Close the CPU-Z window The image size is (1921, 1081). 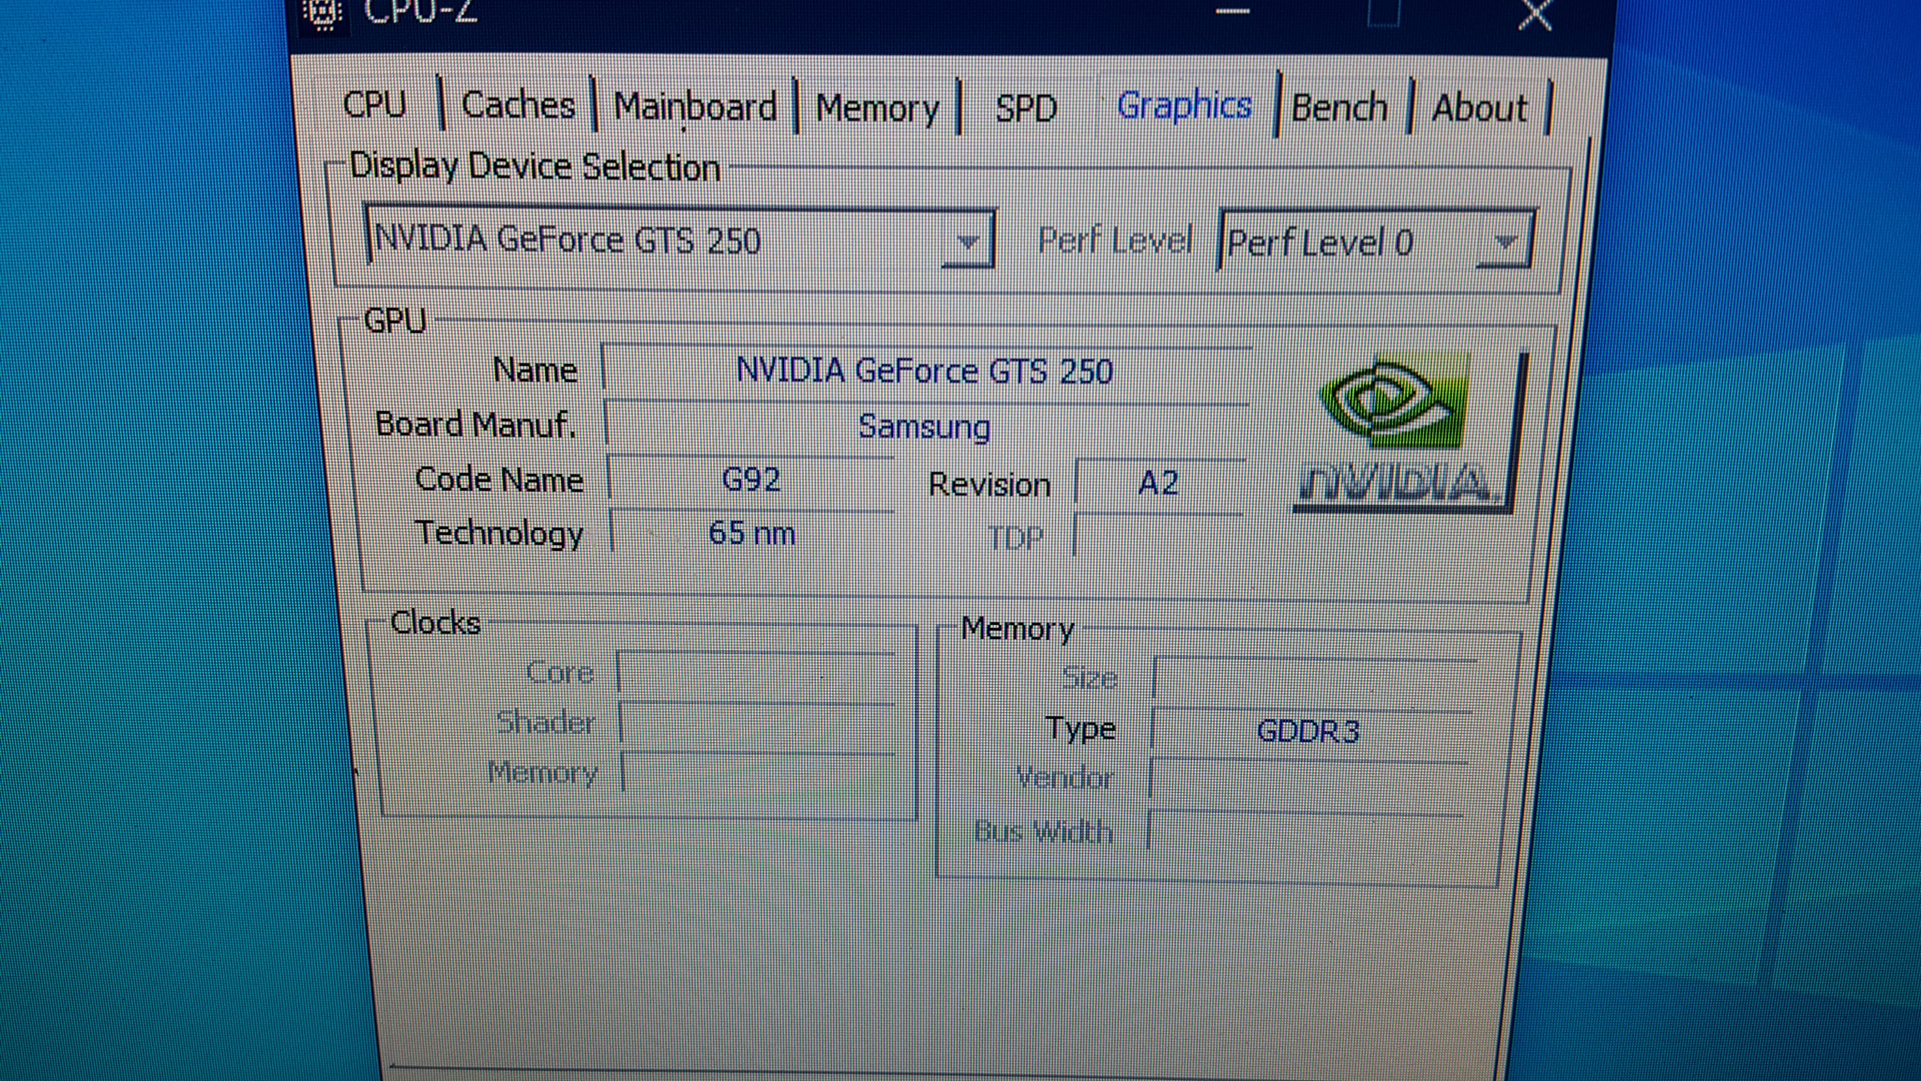coord(1535,13)
